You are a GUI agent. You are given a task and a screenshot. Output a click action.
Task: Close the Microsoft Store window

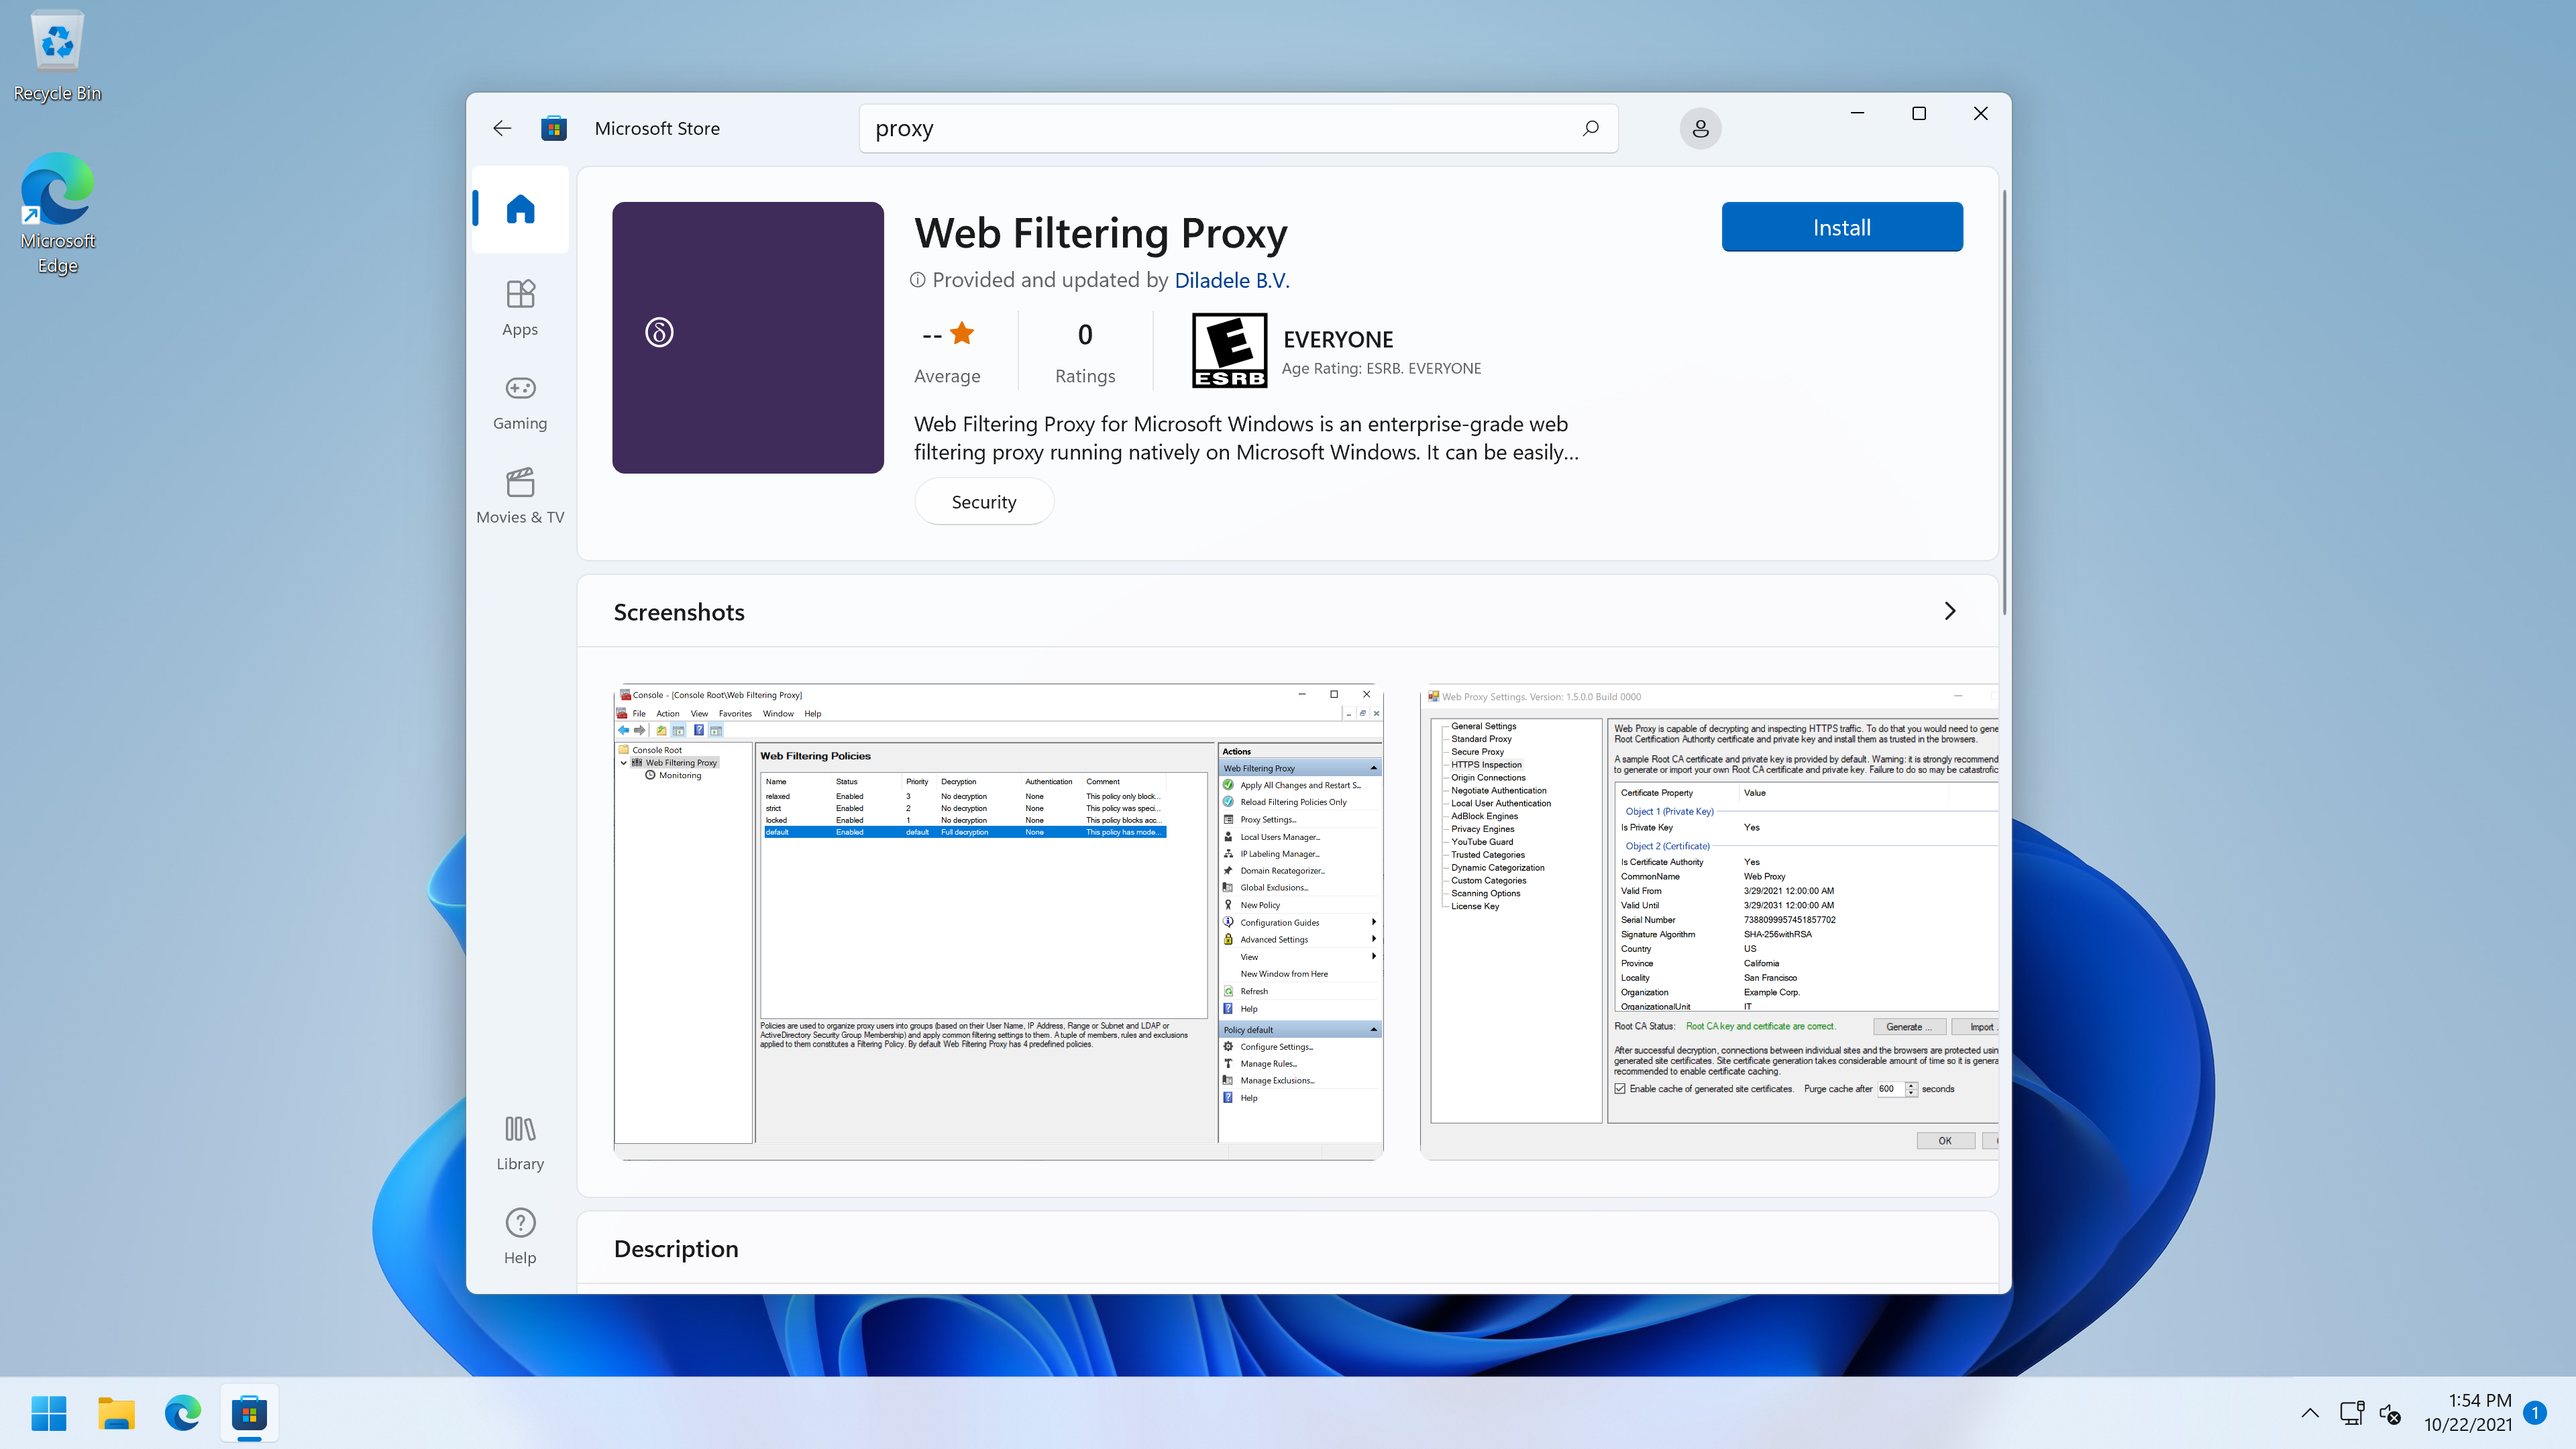(1980, 113)
